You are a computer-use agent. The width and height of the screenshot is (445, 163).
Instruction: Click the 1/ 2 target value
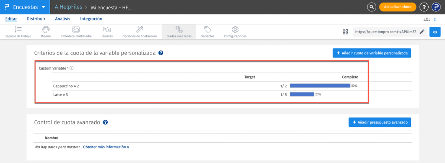pyautogui.click(x=283, y=86)
